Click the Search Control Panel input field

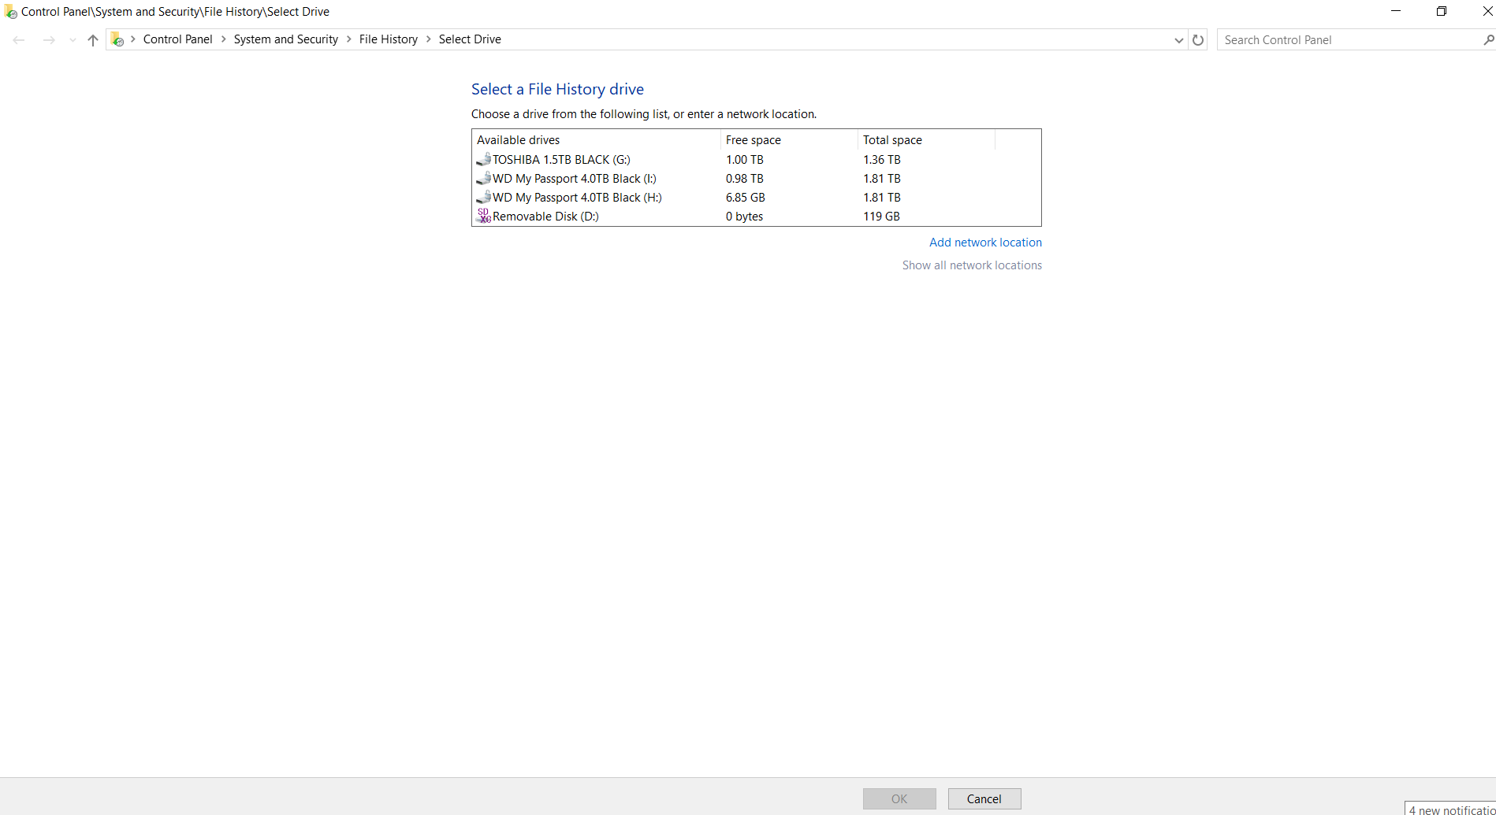(x=1340, y=39)
